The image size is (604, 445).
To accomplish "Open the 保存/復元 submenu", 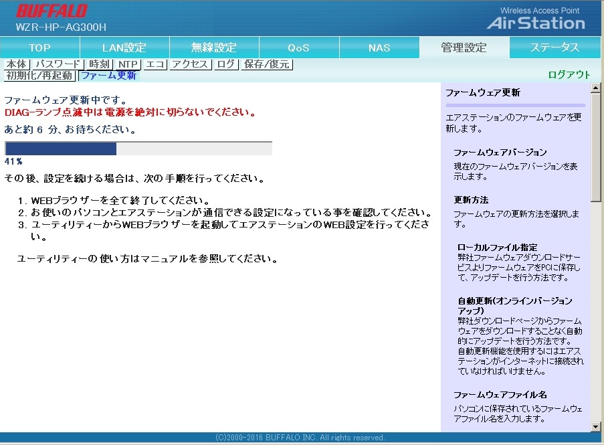I will click(267, 64).
